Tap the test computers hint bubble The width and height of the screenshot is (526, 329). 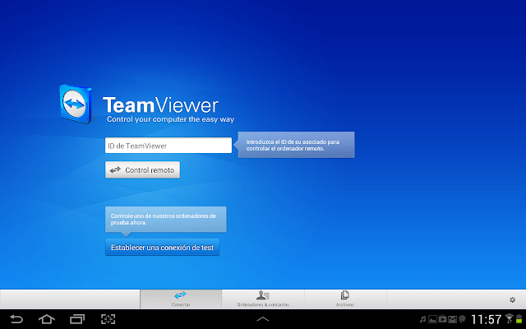pyautogui.click(x=165, y=219)
